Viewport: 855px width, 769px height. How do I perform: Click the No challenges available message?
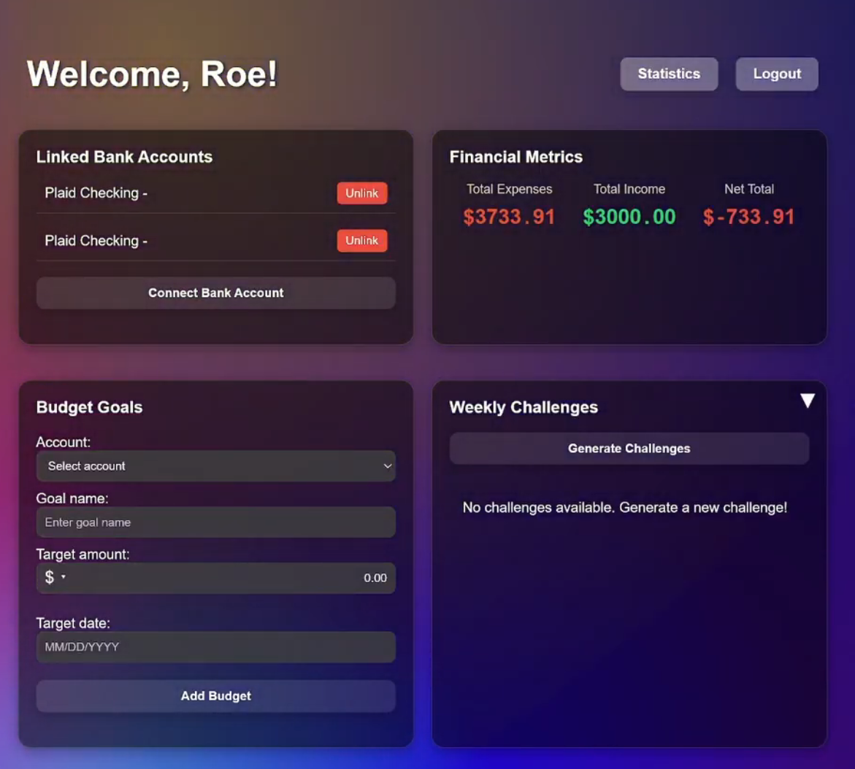pyautogui.click(x=624, y=508)
